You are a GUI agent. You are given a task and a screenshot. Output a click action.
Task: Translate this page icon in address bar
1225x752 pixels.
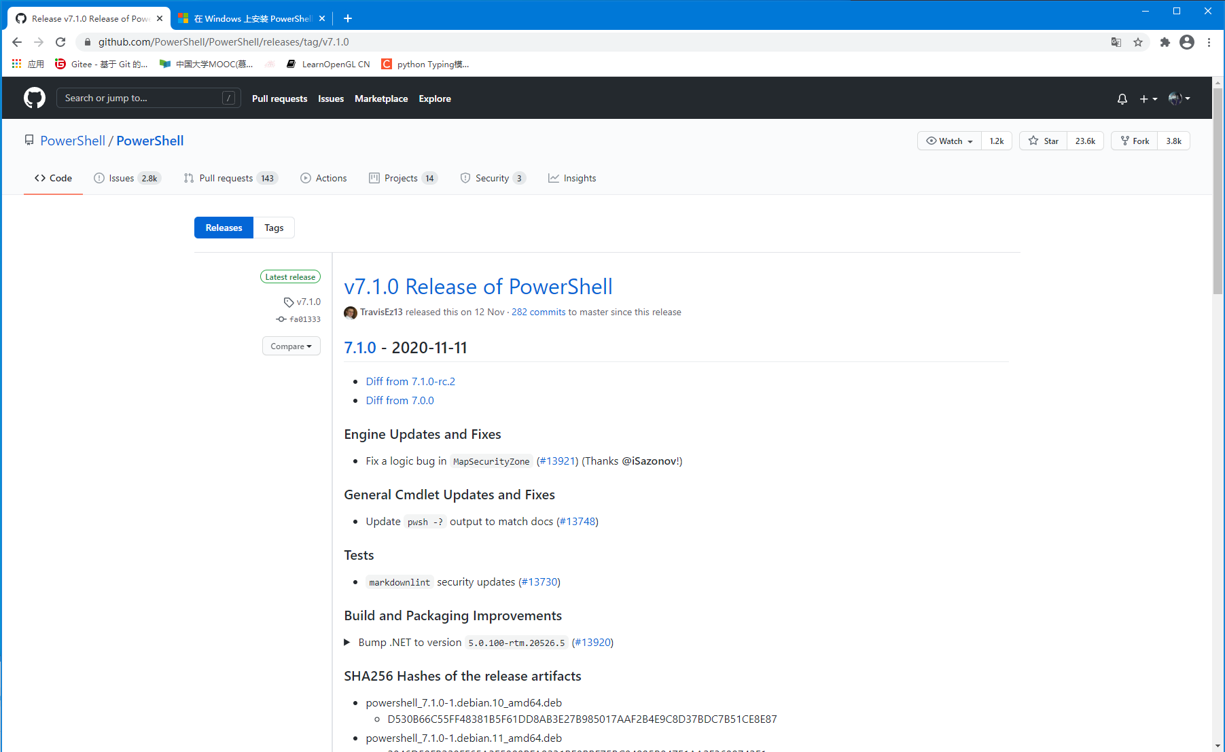[x=1116, y=42]
